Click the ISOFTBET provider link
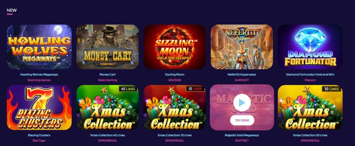Viewport: 355px width, 146px height. pos(242,141)
